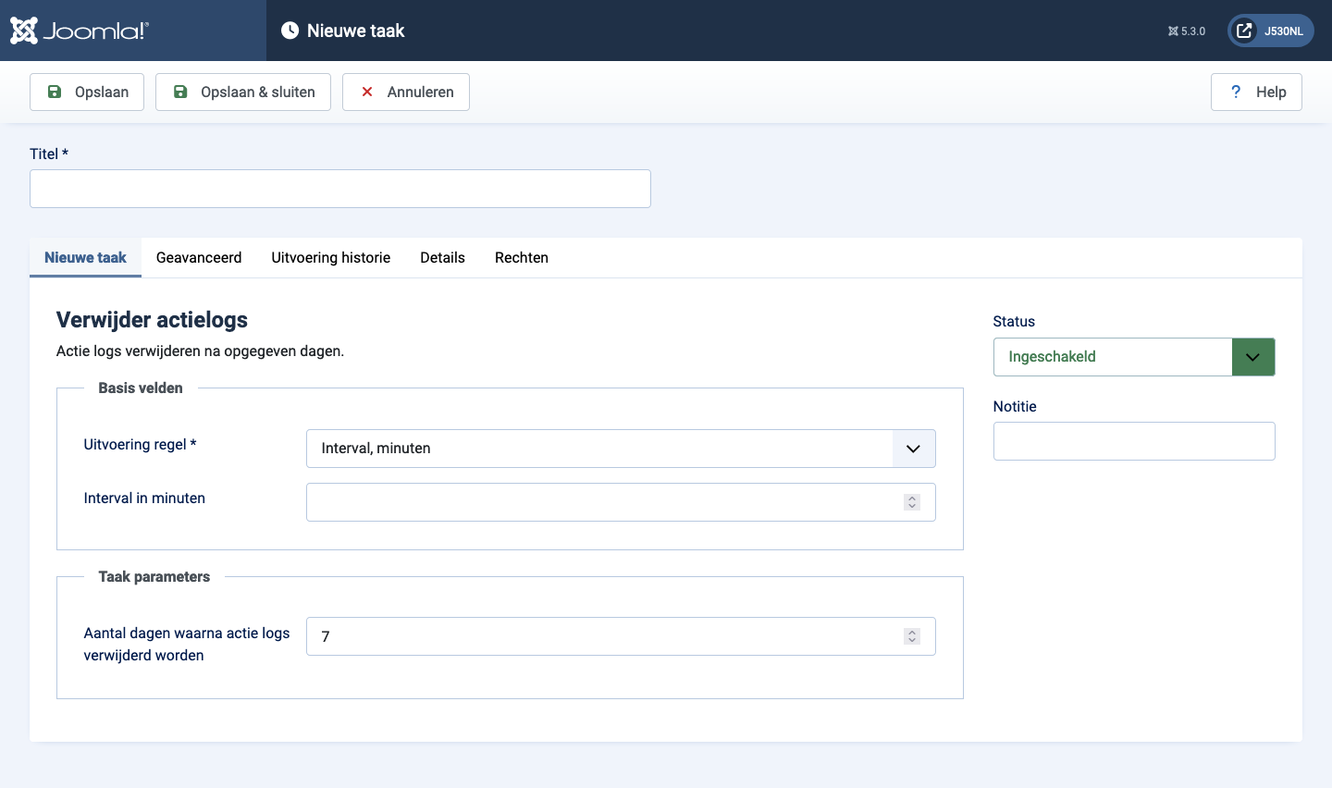
Task: Click the chevron of Interval, minuten select
Action: [x=913, y=449]
